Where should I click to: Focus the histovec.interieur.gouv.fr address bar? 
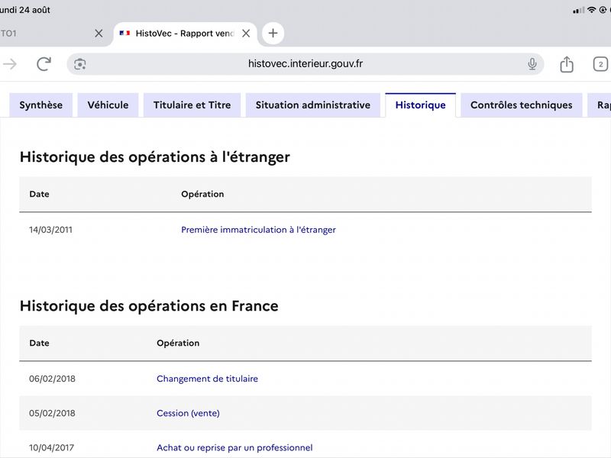pyautogui.click(x=305, y=64)
